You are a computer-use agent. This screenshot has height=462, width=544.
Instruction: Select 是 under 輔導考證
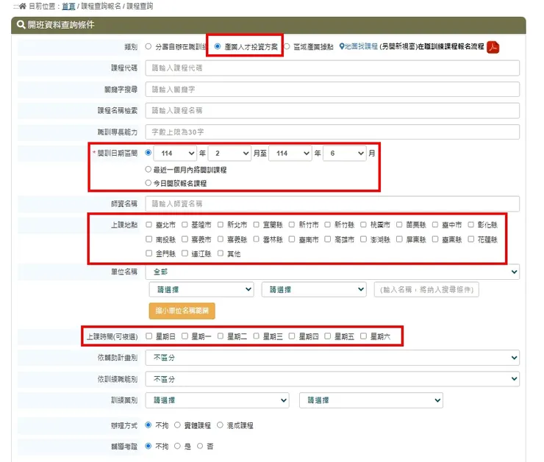pyautogui.click(x=177, y=446)
